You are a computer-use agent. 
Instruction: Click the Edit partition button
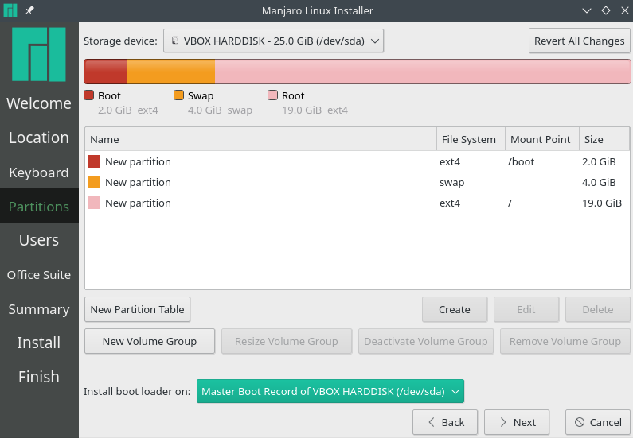tap(526, 309)
